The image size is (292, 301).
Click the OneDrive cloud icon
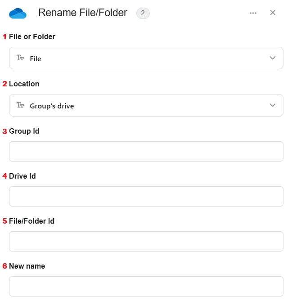tap(18, 13)
